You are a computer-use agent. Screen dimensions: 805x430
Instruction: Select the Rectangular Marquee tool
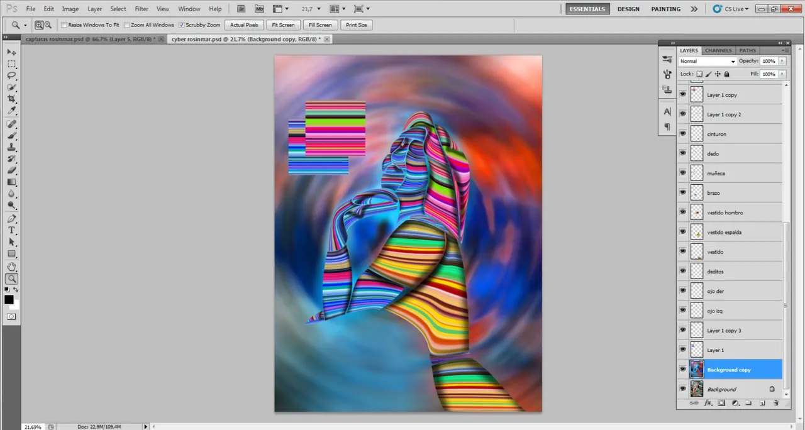pyautogui.click(x=11, y=64)
